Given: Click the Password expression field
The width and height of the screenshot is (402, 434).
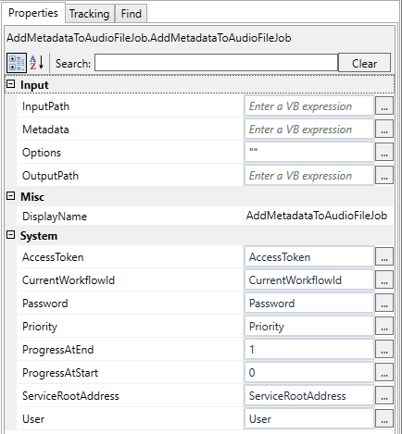Looking at the screenshot, I should [x=309, y=303].
